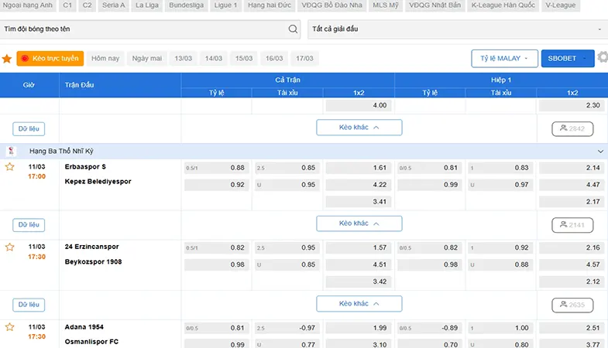
Task: Click Kepez Belediyespor team name
Action: tap(98, 182)
